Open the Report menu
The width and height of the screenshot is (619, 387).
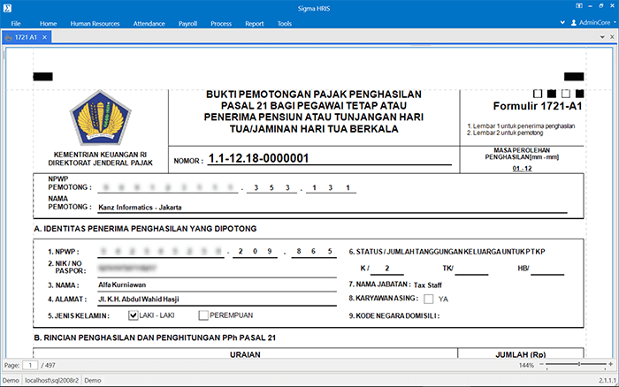click(255, 24)
